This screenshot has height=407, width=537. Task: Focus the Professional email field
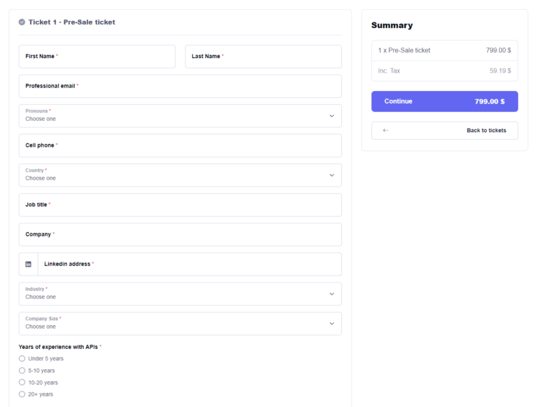click(180, 86)
